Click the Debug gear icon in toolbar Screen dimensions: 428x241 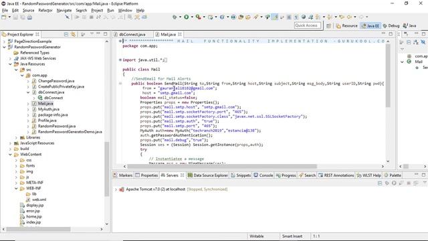175,17
